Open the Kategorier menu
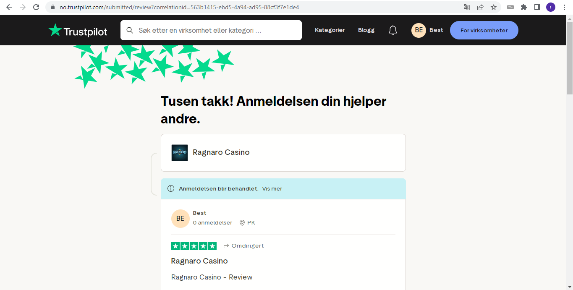The height and width of the screenshot is (290, 573). point(330,30)
